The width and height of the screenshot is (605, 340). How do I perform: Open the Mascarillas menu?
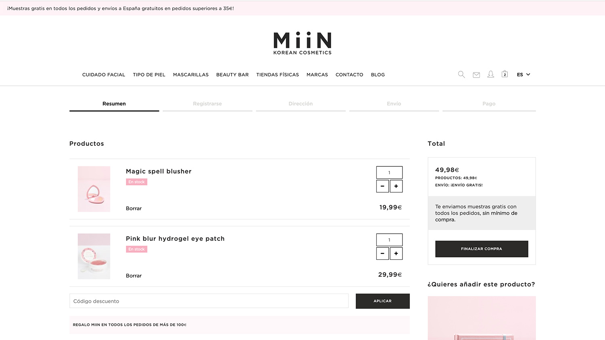(191, 75)
